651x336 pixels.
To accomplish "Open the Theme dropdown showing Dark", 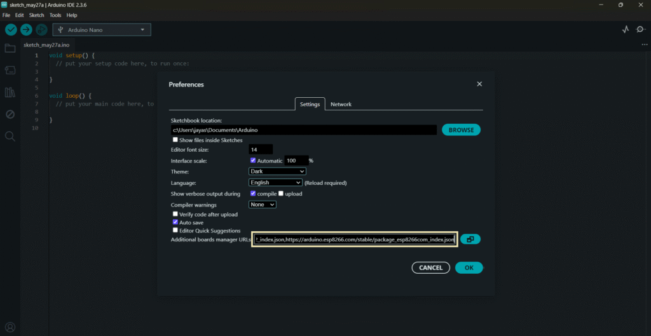I will (277, 171).
